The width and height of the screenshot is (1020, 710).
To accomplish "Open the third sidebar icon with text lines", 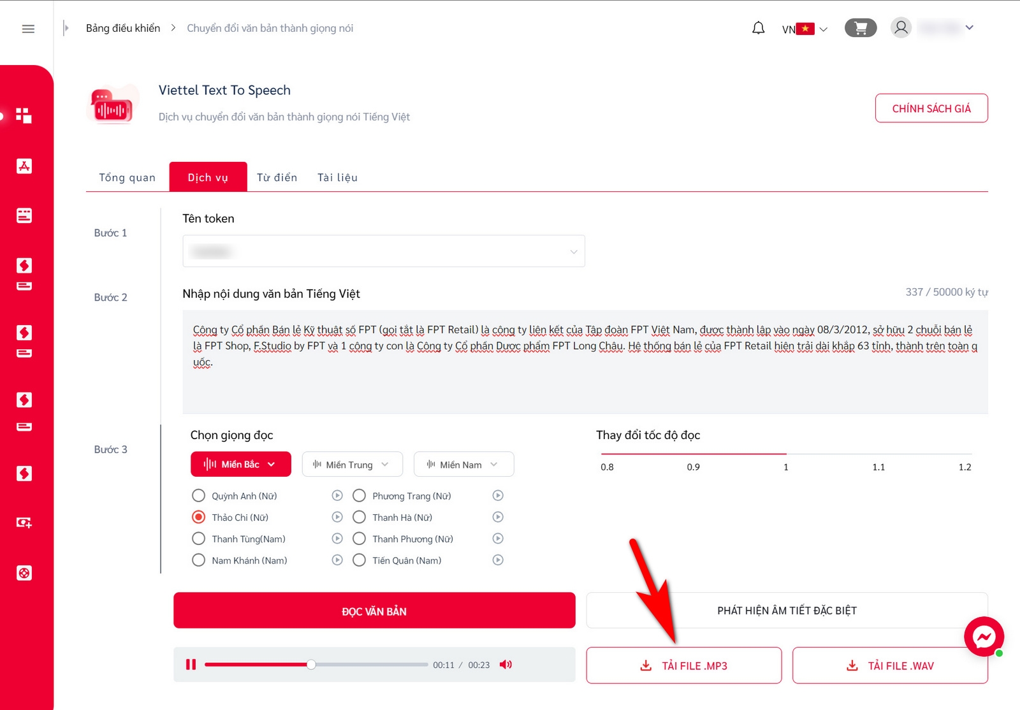I will pos(24,215).
